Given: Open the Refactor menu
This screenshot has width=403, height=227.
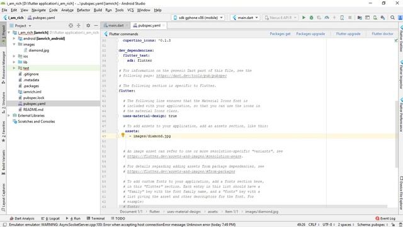Looking at the screenshot, I should click(84, 10).
